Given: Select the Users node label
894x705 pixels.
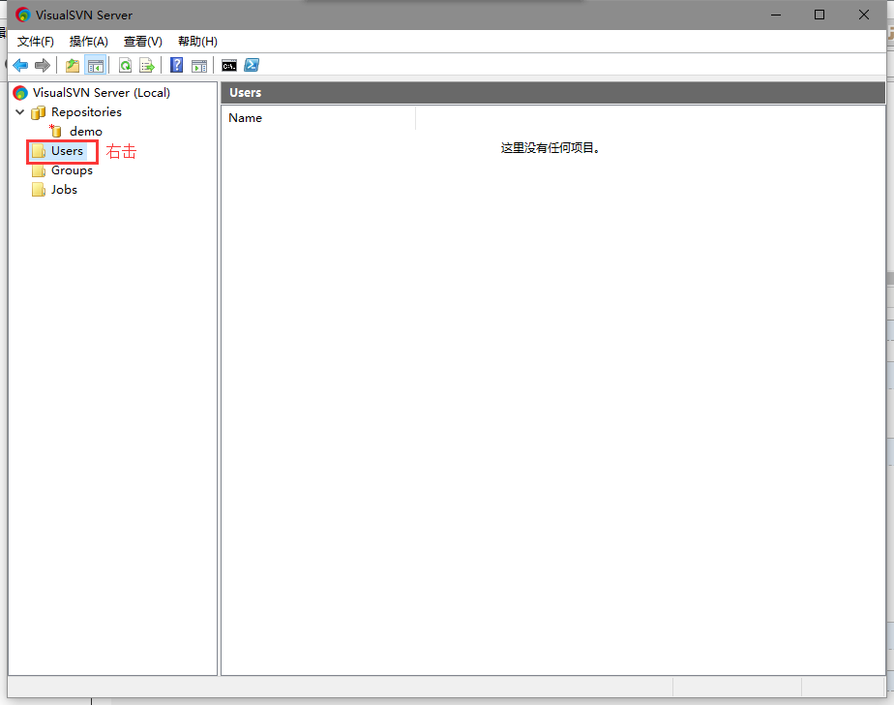Looking at the screenshot, I should click(x=68, y=151).
